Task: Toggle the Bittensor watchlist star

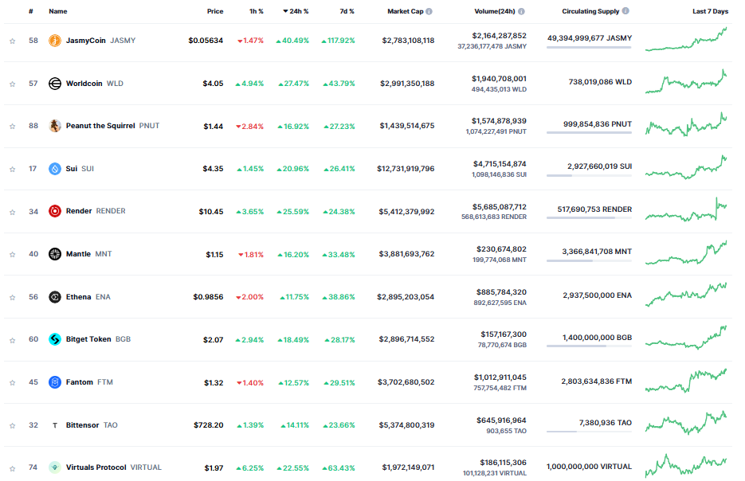Action: tap(13, 425)
